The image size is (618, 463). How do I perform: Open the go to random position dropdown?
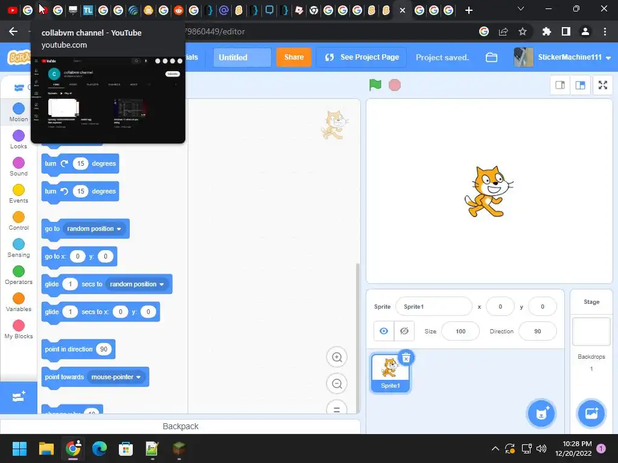pos(94,228)
